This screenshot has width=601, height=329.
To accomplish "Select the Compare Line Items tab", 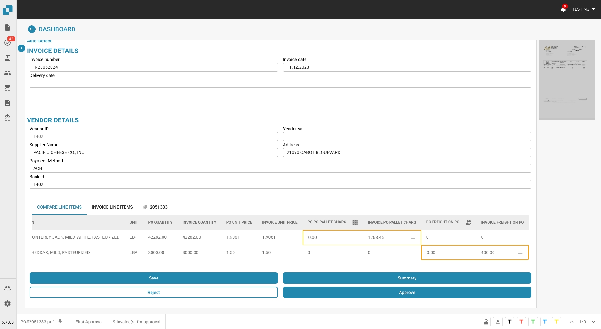I will click(59, 207).
